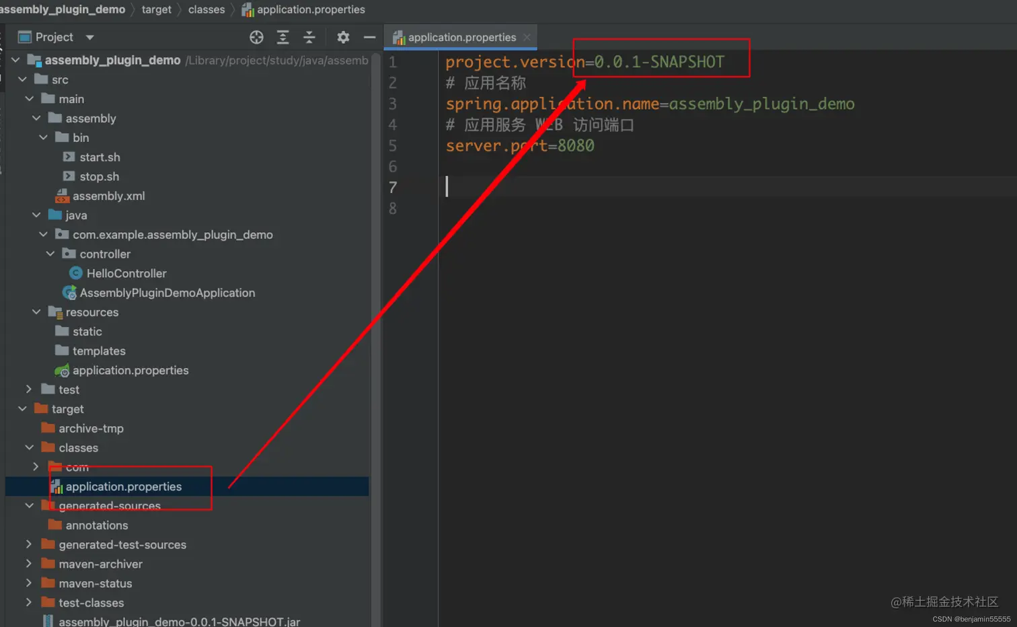Viewport: 1017px width, 627px height.
Task: Click the properties file icon in editor tab
Action: pyautogui.click(x=398, y=38)
